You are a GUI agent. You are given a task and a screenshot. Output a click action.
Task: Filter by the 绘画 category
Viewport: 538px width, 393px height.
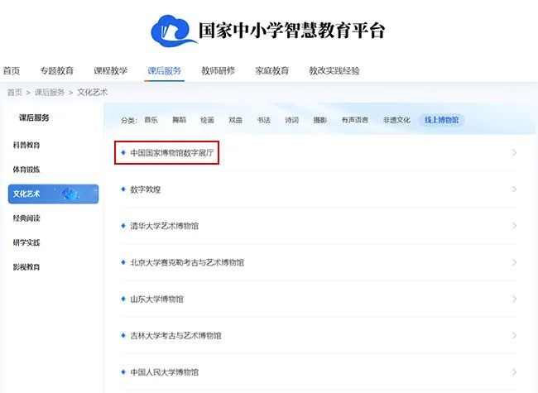pyautogui.click(x=207, y=120)
